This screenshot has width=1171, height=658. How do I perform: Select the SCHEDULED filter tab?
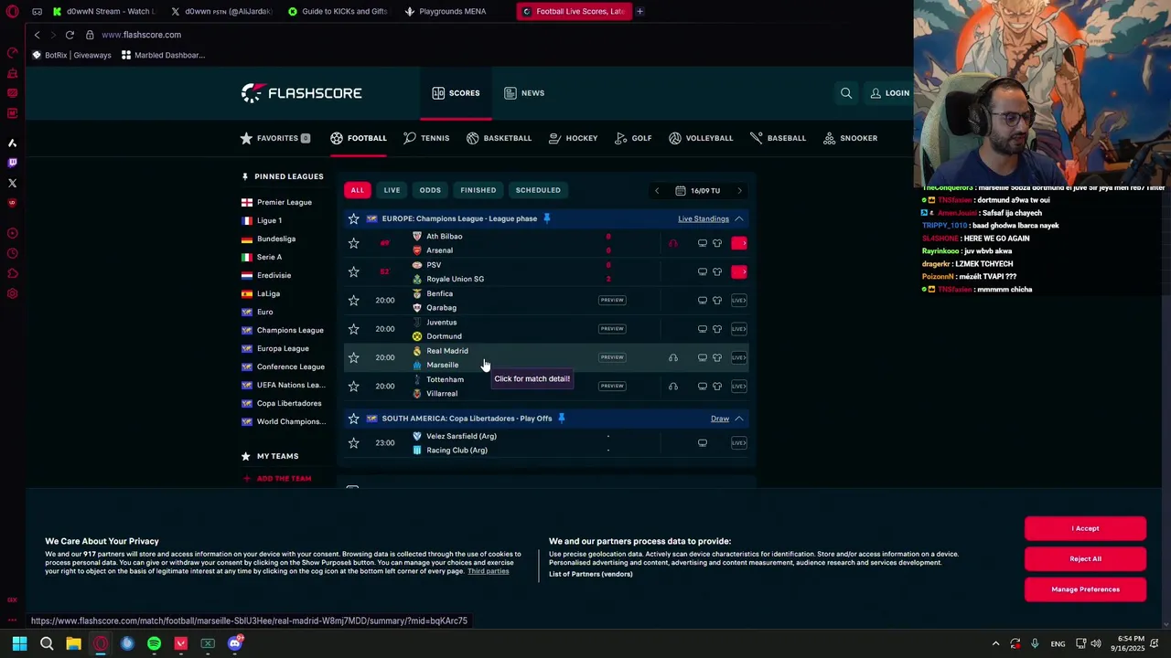click(x=538, y=190)
